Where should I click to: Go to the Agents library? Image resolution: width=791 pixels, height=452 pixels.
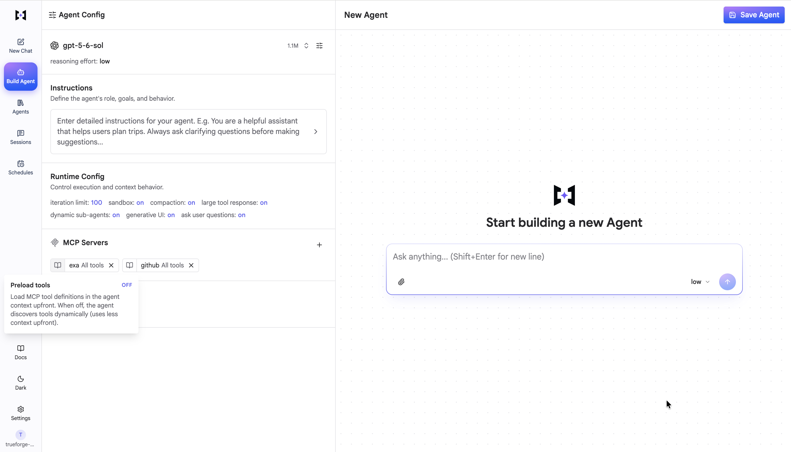(20, 107)
